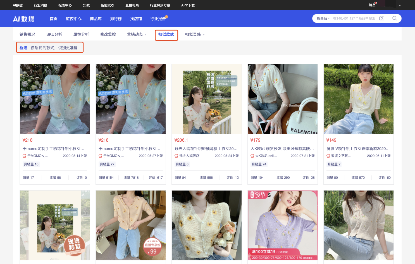
Task: Open title 于momo定制手工绣花 with 月销量 27
Action: coord(130,149)
